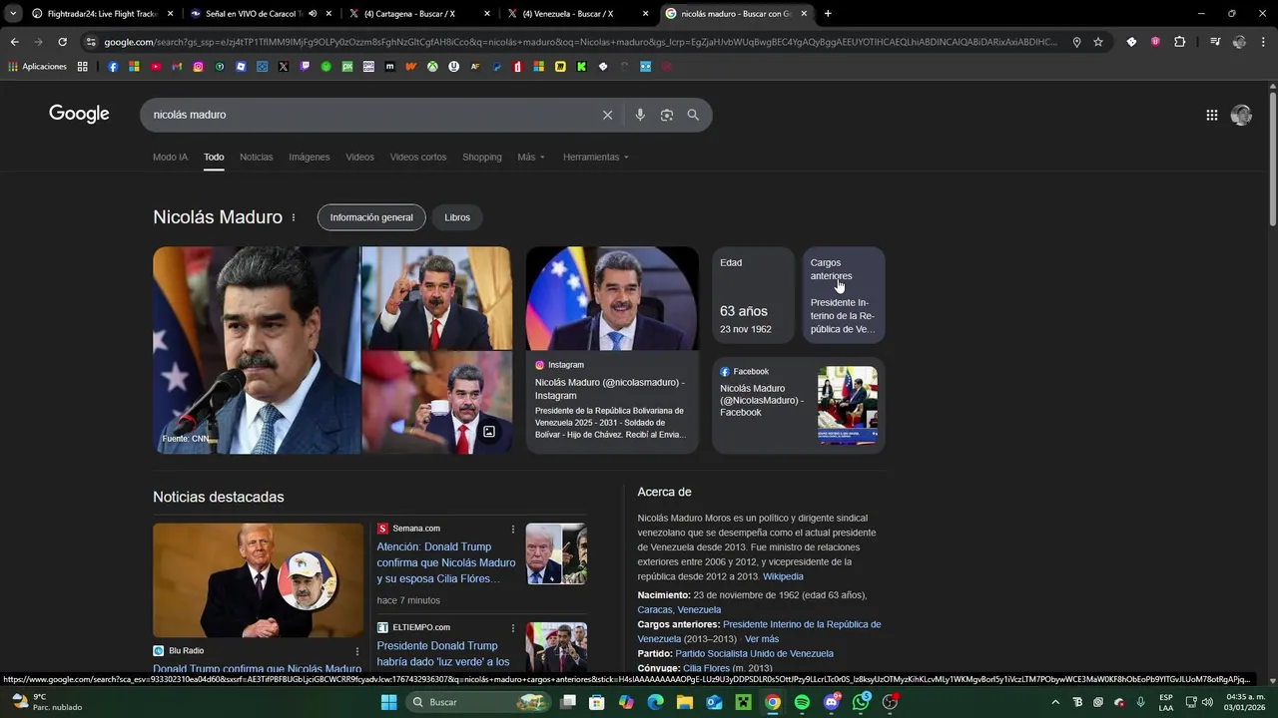Viewport: 1278px width, 718px height.
Task: Open Instagram bookmark in bookmarks bar
Action: click(199, 67)
